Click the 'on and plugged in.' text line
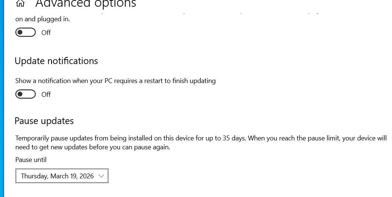 click(43, 19)
